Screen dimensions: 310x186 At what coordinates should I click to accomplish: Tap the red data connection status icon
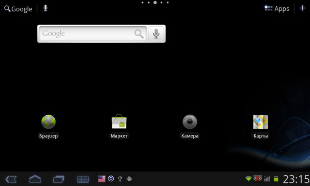258,178
